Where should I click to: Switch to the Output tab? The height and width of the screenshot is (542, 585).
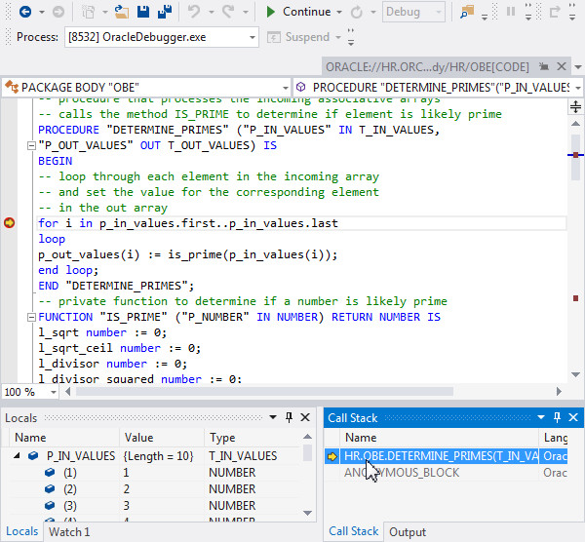click(x=408, y=531)
